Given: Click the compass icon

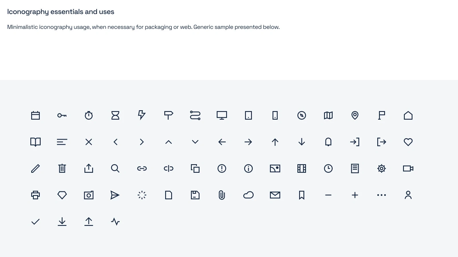Looking at the screenshot, I should [x=302, y=115].
